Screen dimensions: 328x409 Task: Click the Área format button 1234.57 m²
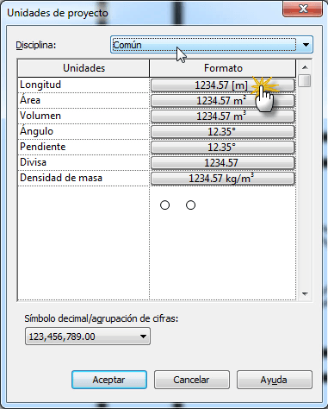223,101
